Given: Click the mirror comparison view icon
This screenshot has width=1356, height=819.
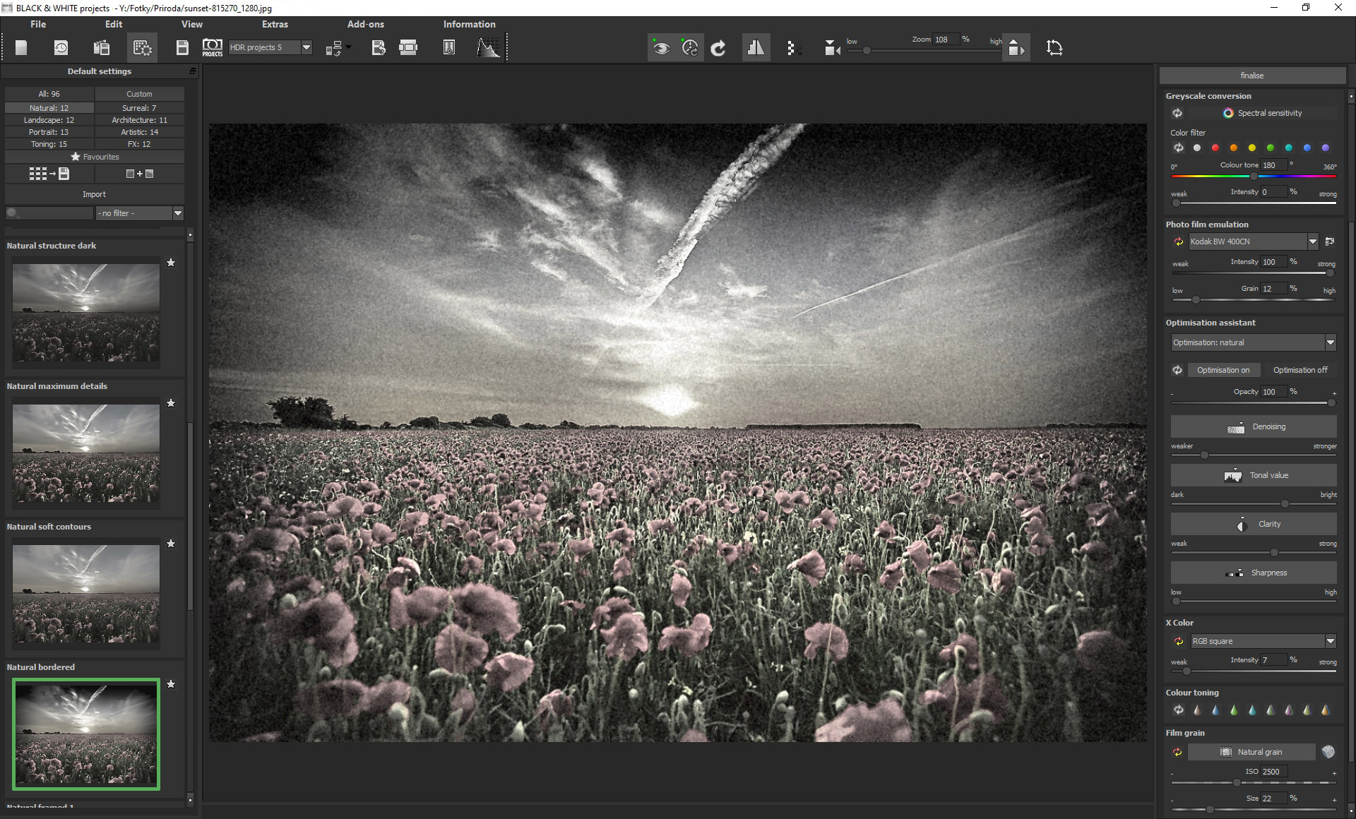Looking at the screenshot, I should [x=756, y=47].
